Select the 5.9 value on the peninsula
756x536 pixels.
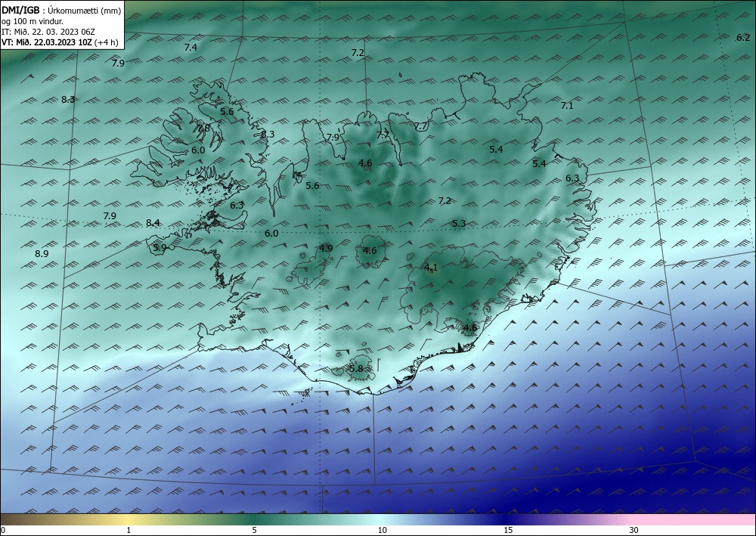click(160, 248)
